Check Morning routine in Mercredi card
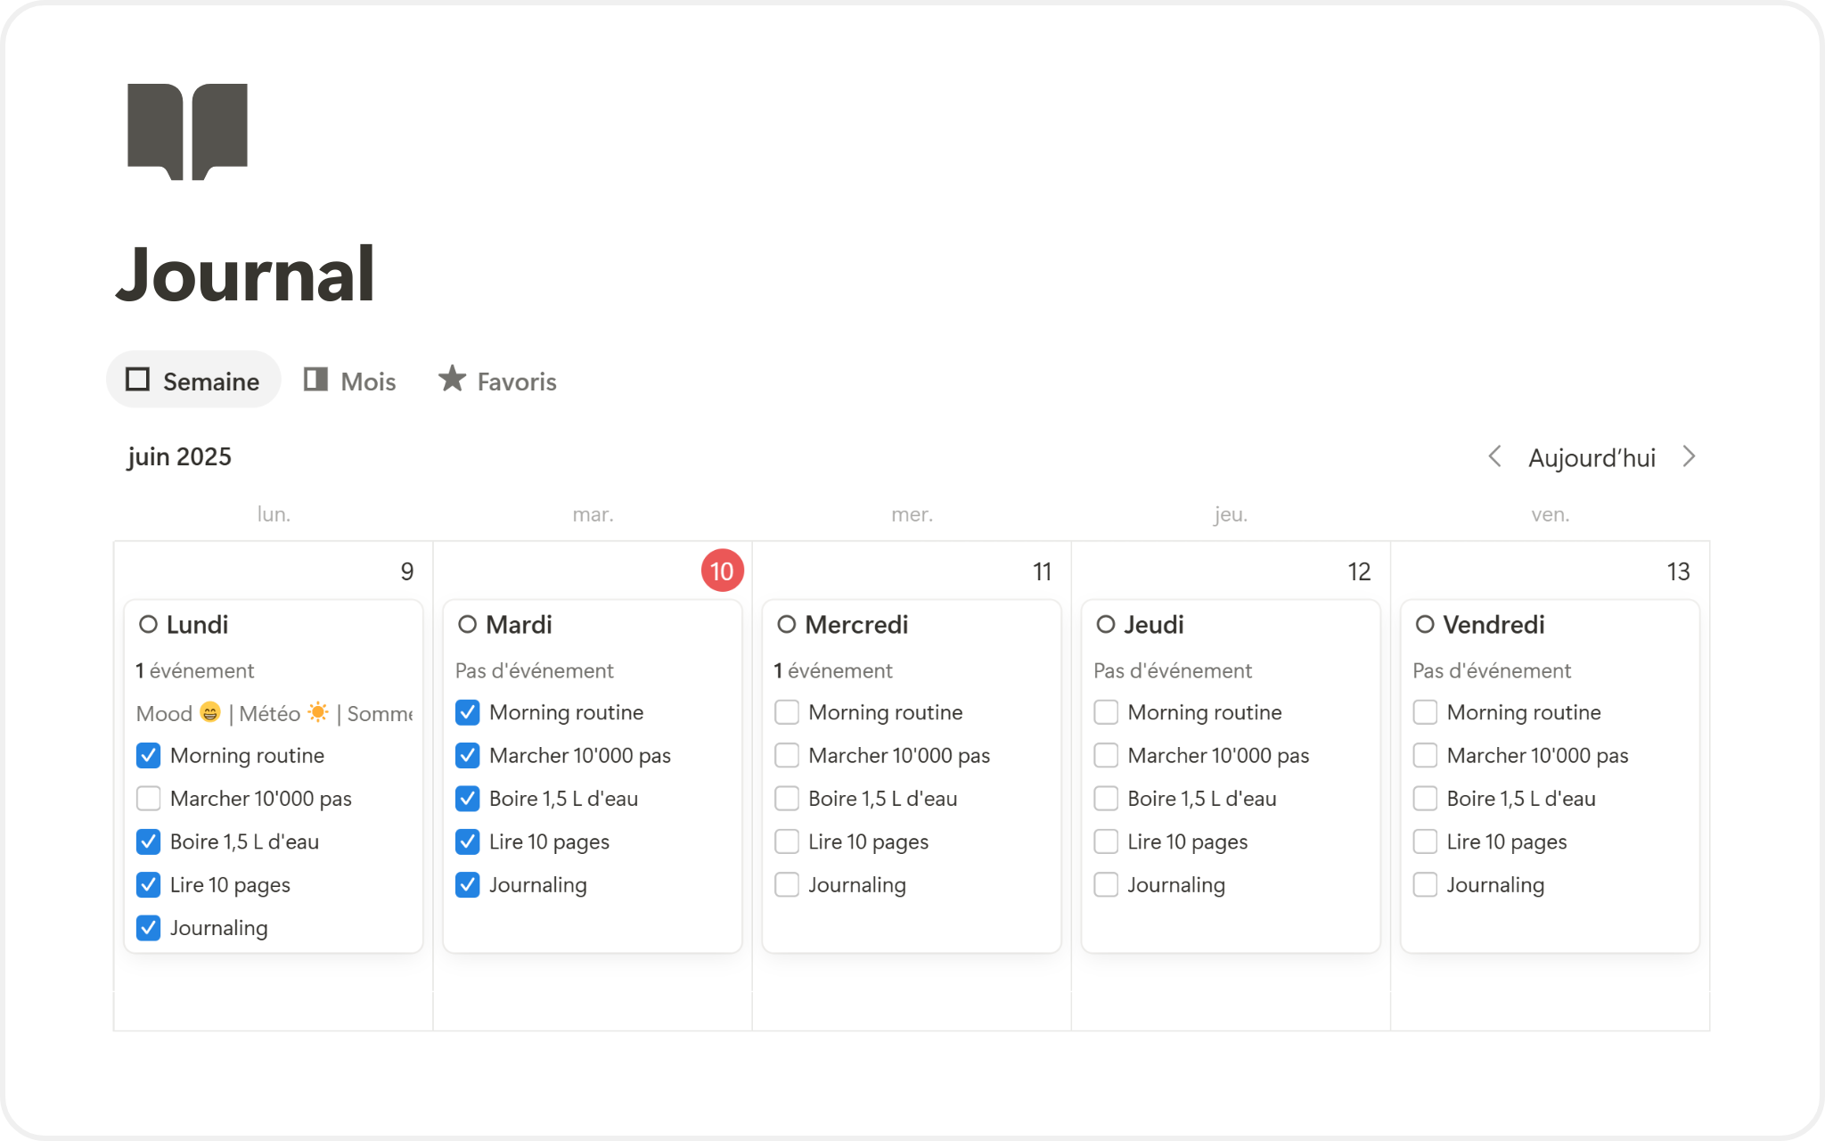Image resolution: width=1825 pixels, height=1141 pixels. click(787, 712)
